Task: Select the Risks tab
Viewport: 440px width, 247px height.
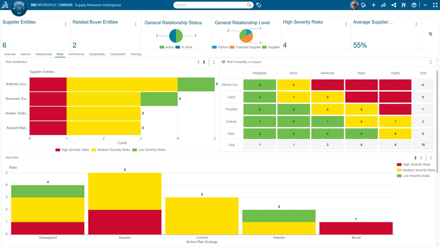Action: 60,54
